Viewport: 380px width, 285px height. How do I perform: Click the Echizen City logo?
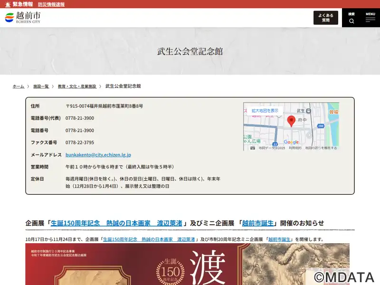point(22,18)
